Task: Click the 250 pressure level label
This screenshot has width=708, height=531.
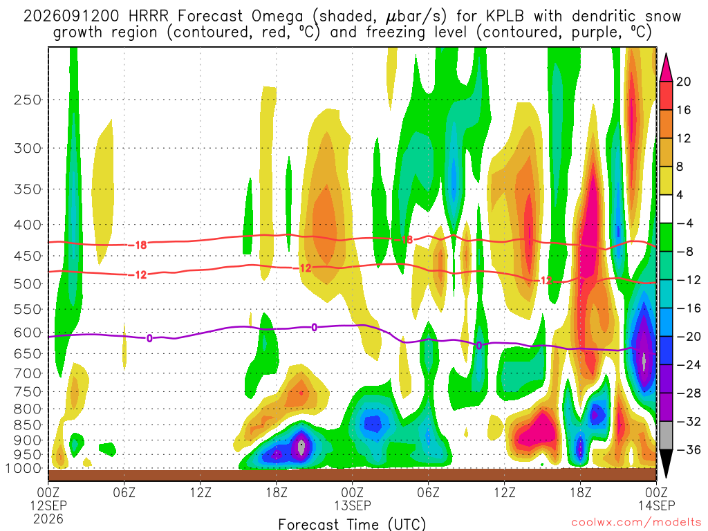Action: (x=28, y=100)
